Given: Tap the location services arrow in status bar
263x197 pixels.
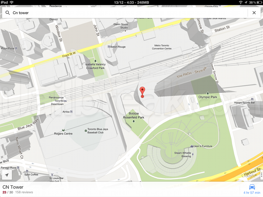Looking at the screenshot, I should coord(246,2).
